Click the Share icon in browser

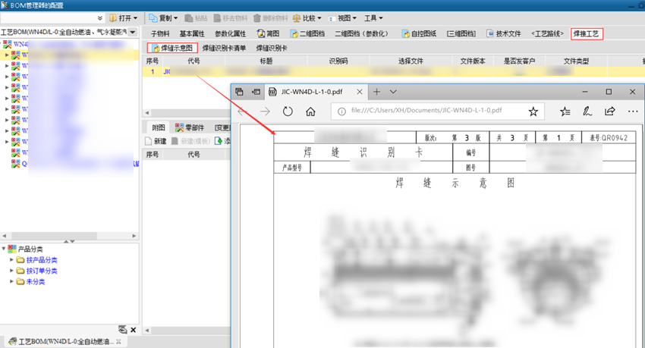pos(609,111)
